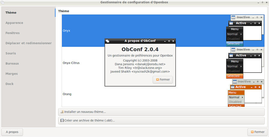Click the Thème heading above the list
This screenshot has height=137, width=269.
point(64,11)
